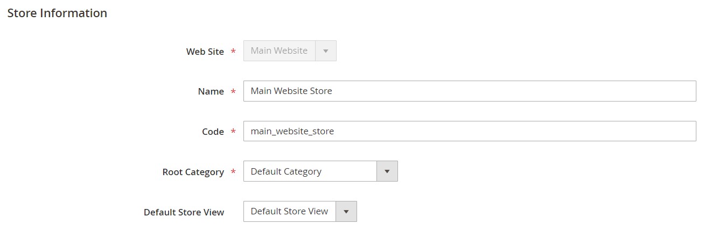Image resolution: width=705 pixels, height=238 pixels.
Task: Open the 'Default Store View' selected value box
Action: pos(290,212)
